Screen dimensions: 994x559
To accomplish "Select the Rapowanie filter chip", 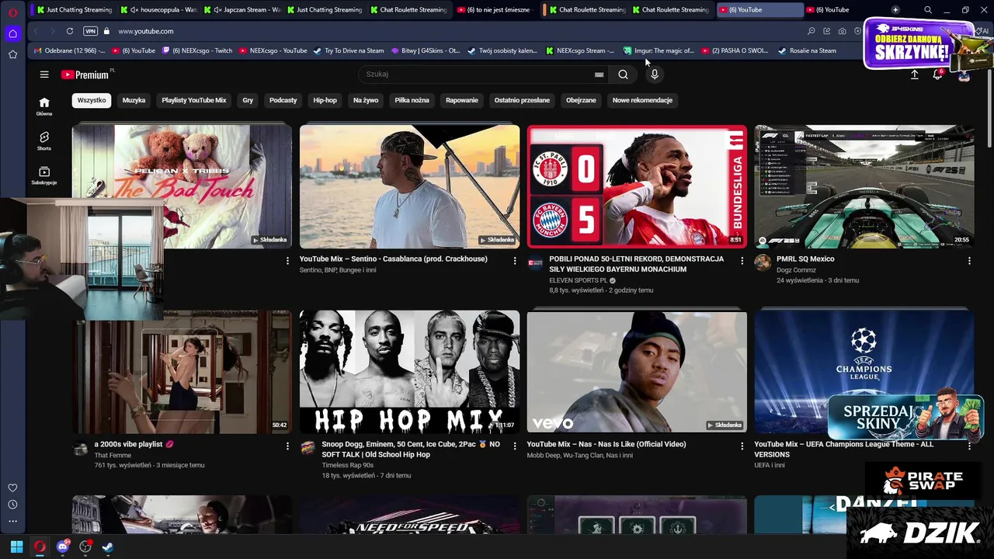I will [x=462, y=100].
